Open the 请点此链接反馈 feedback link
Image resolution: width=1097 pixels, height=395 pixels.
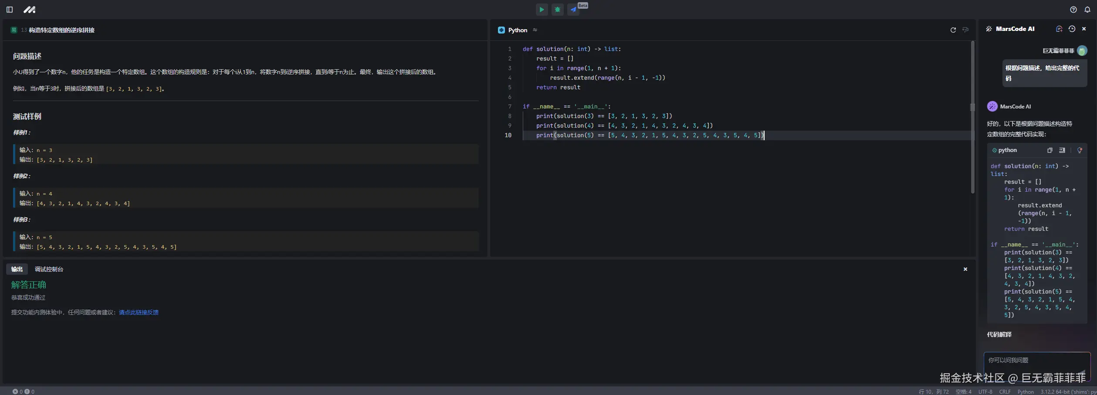click(139, 312)
